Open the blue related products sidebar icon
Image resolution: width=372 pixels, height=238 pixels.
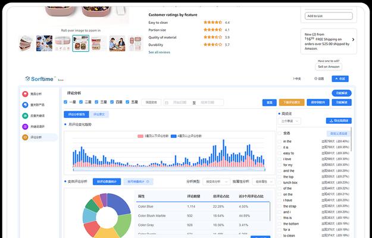(x=25, y=105)
